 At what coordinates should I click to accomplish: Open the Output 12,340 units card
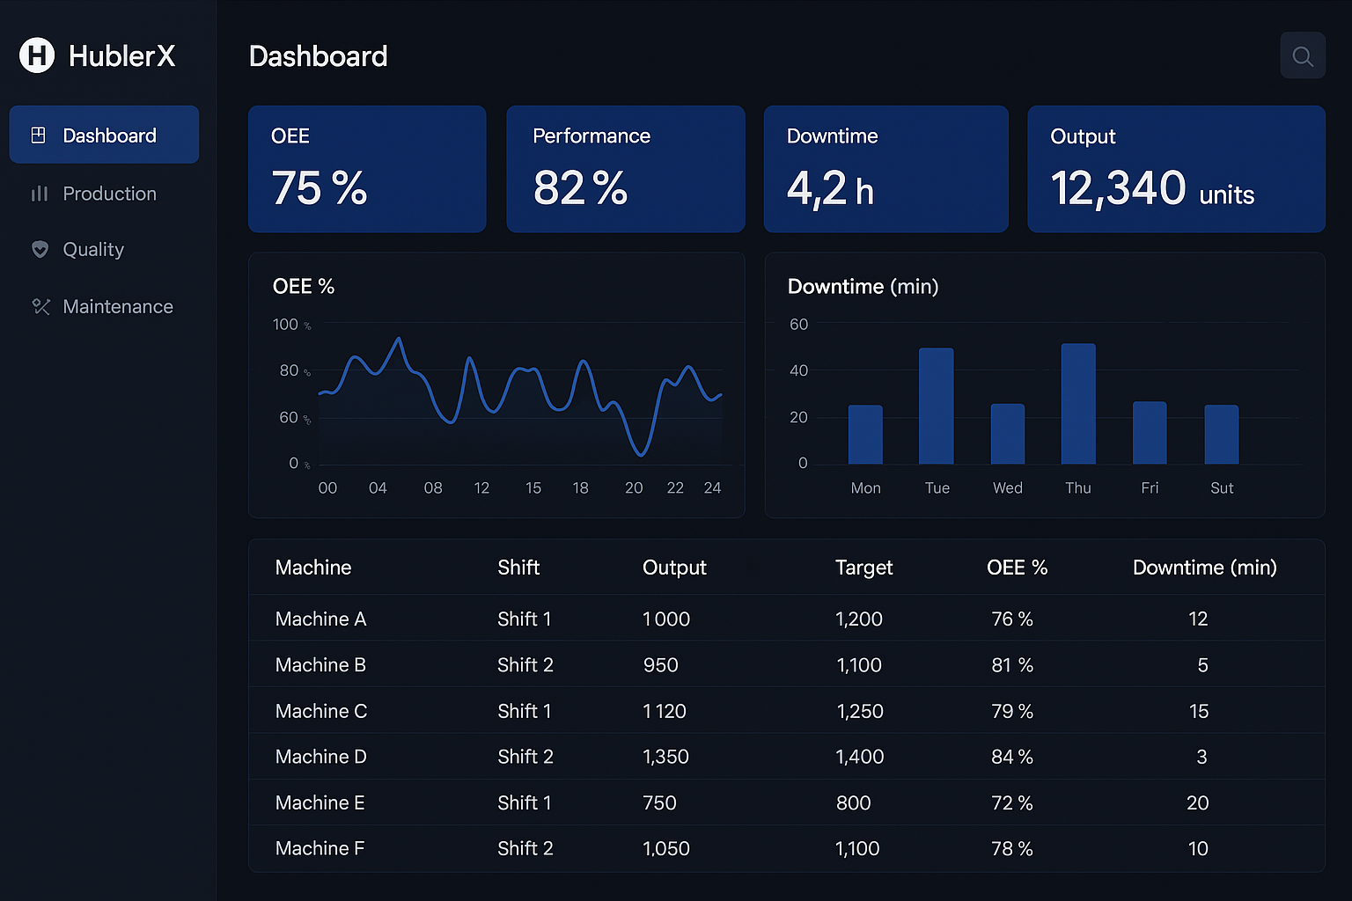1176,169
